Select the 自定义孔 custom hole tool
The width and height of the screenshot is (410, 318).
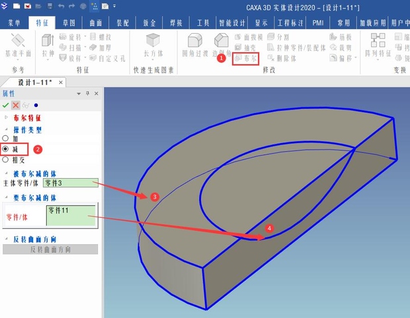(x=107, y=58)
